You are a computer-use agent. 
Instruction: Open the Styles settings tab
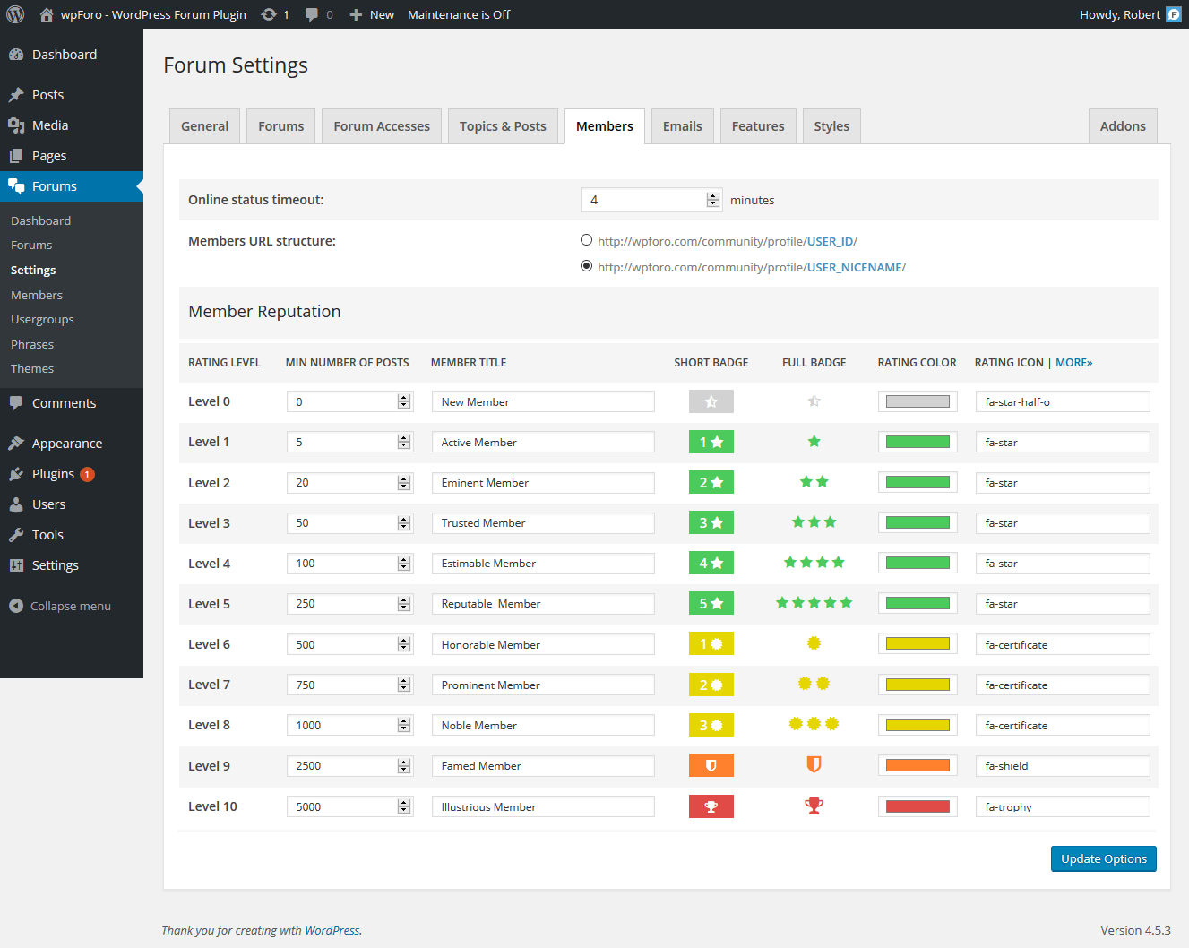[831, 126]
